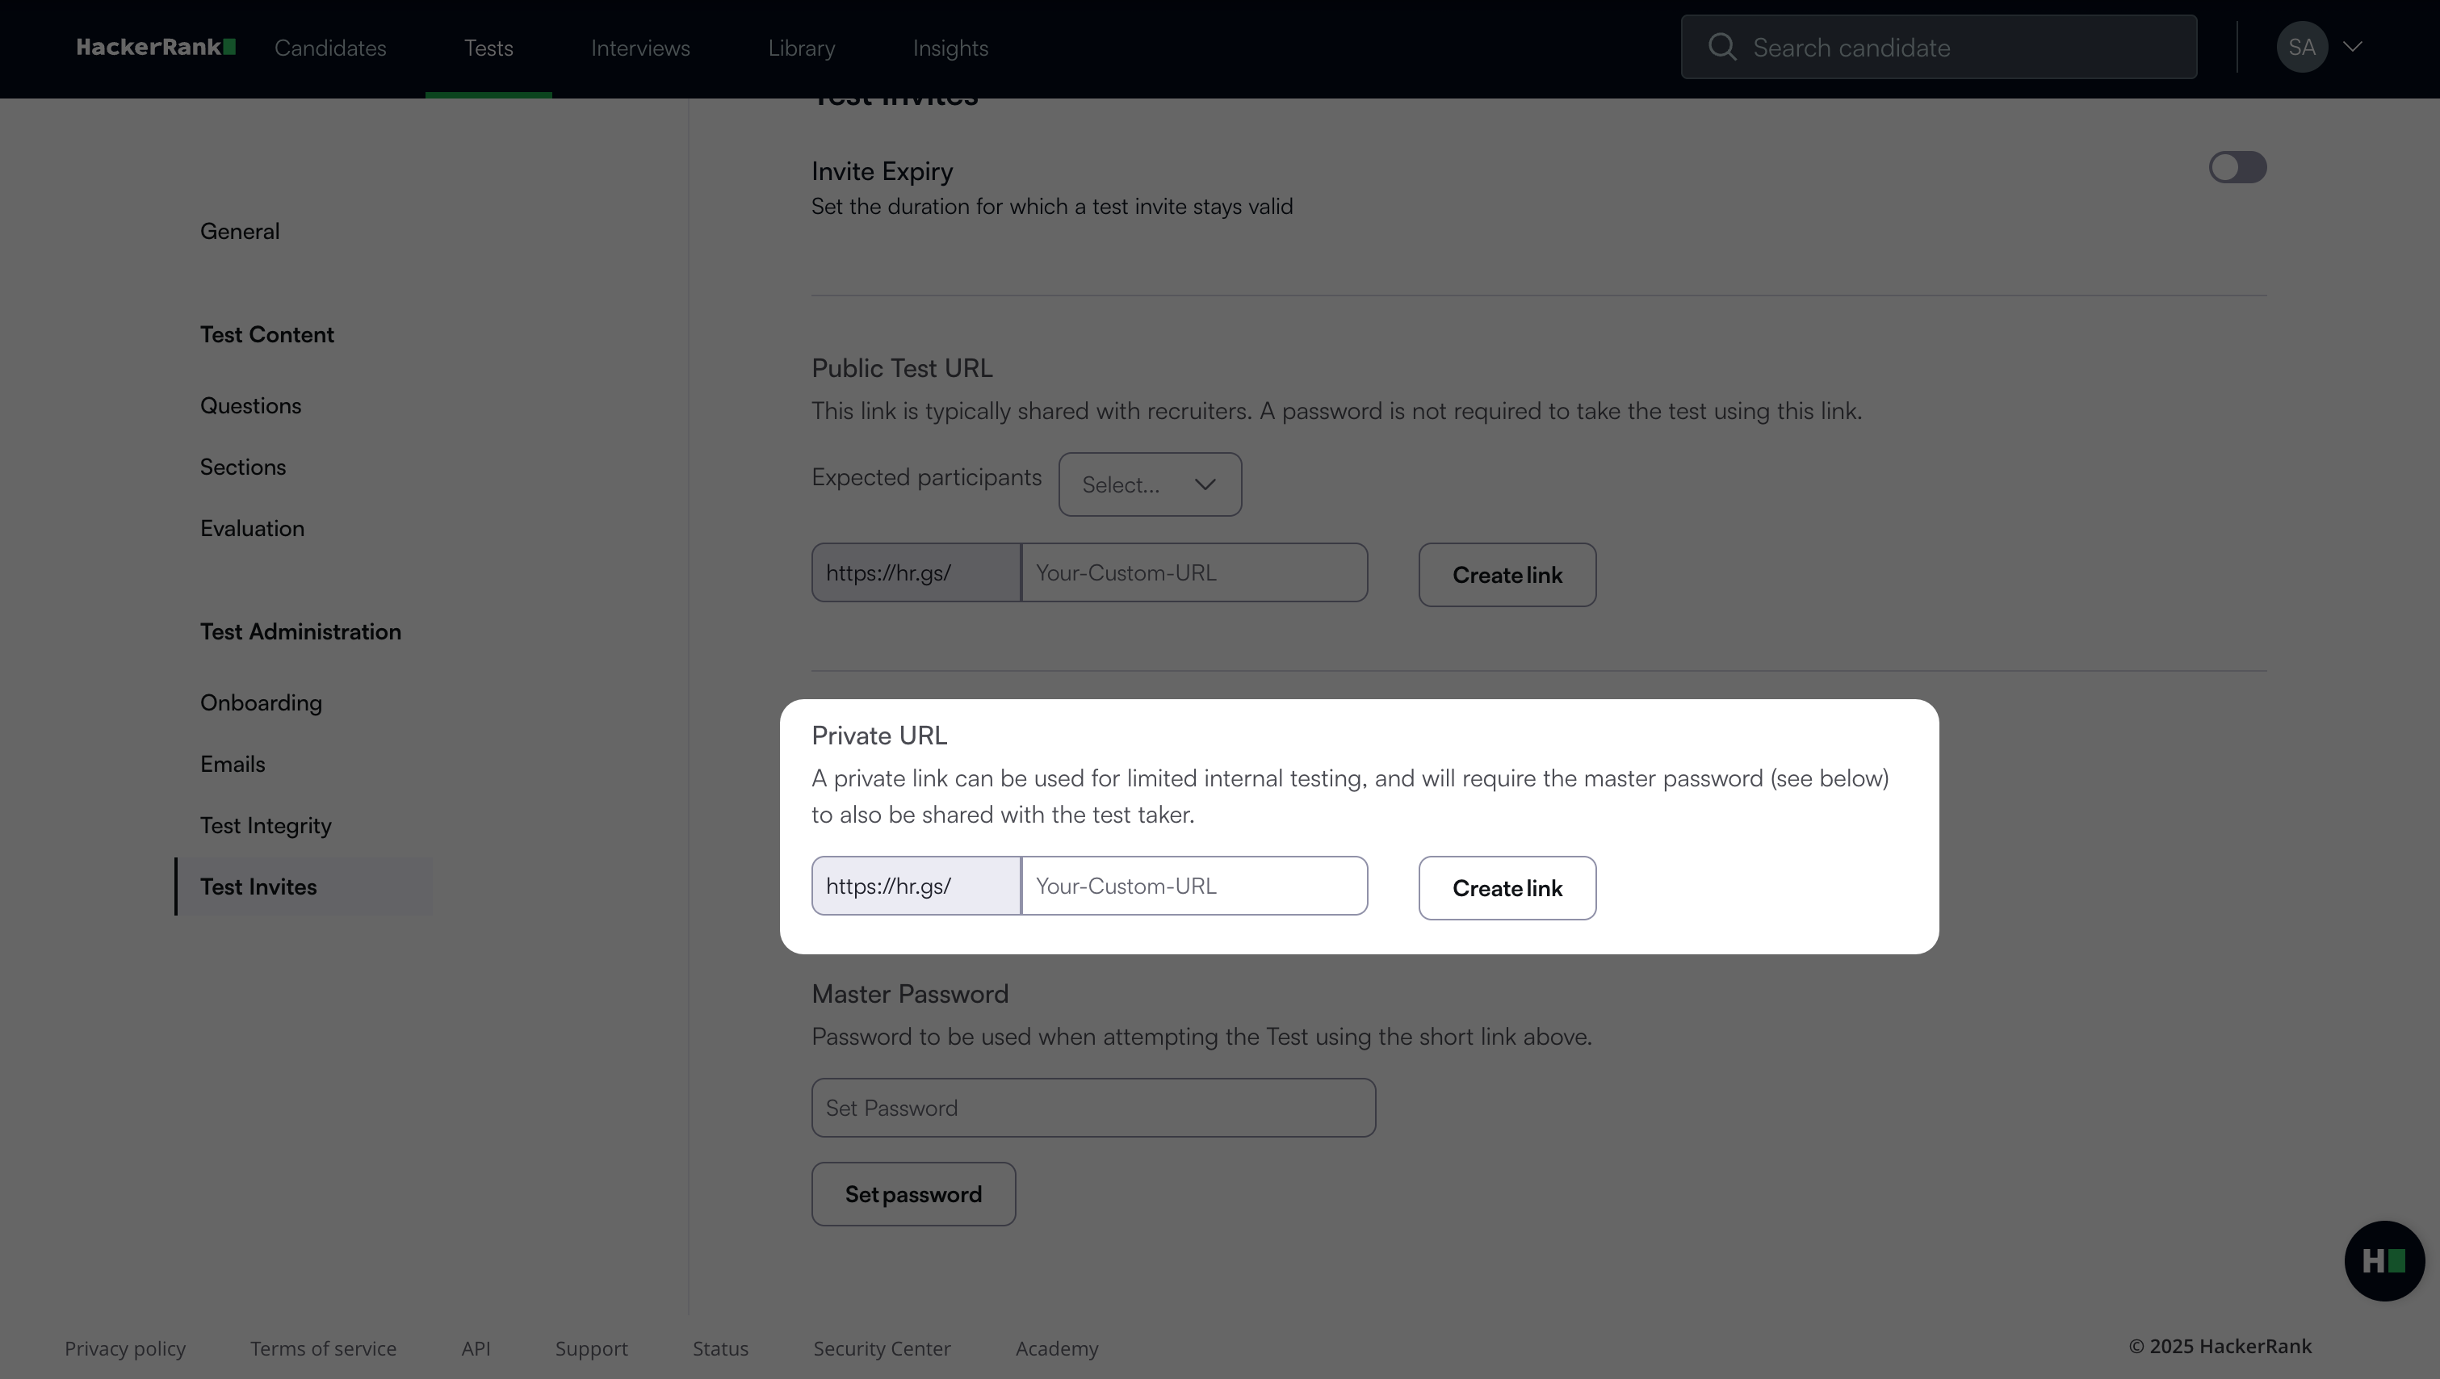
Task: Go to the Library tab
Action: 801,48
